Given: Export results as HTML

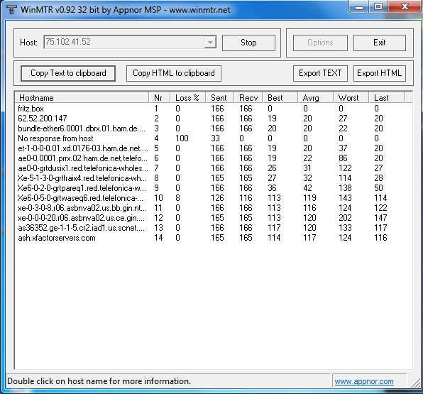Looking at the screenshot, I should click(379, 73).
